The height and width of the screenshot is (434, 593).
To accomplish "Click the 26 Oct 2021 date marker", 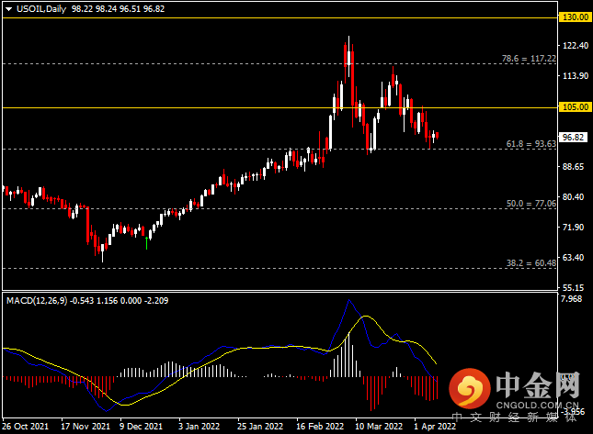I will click(26, 427).
